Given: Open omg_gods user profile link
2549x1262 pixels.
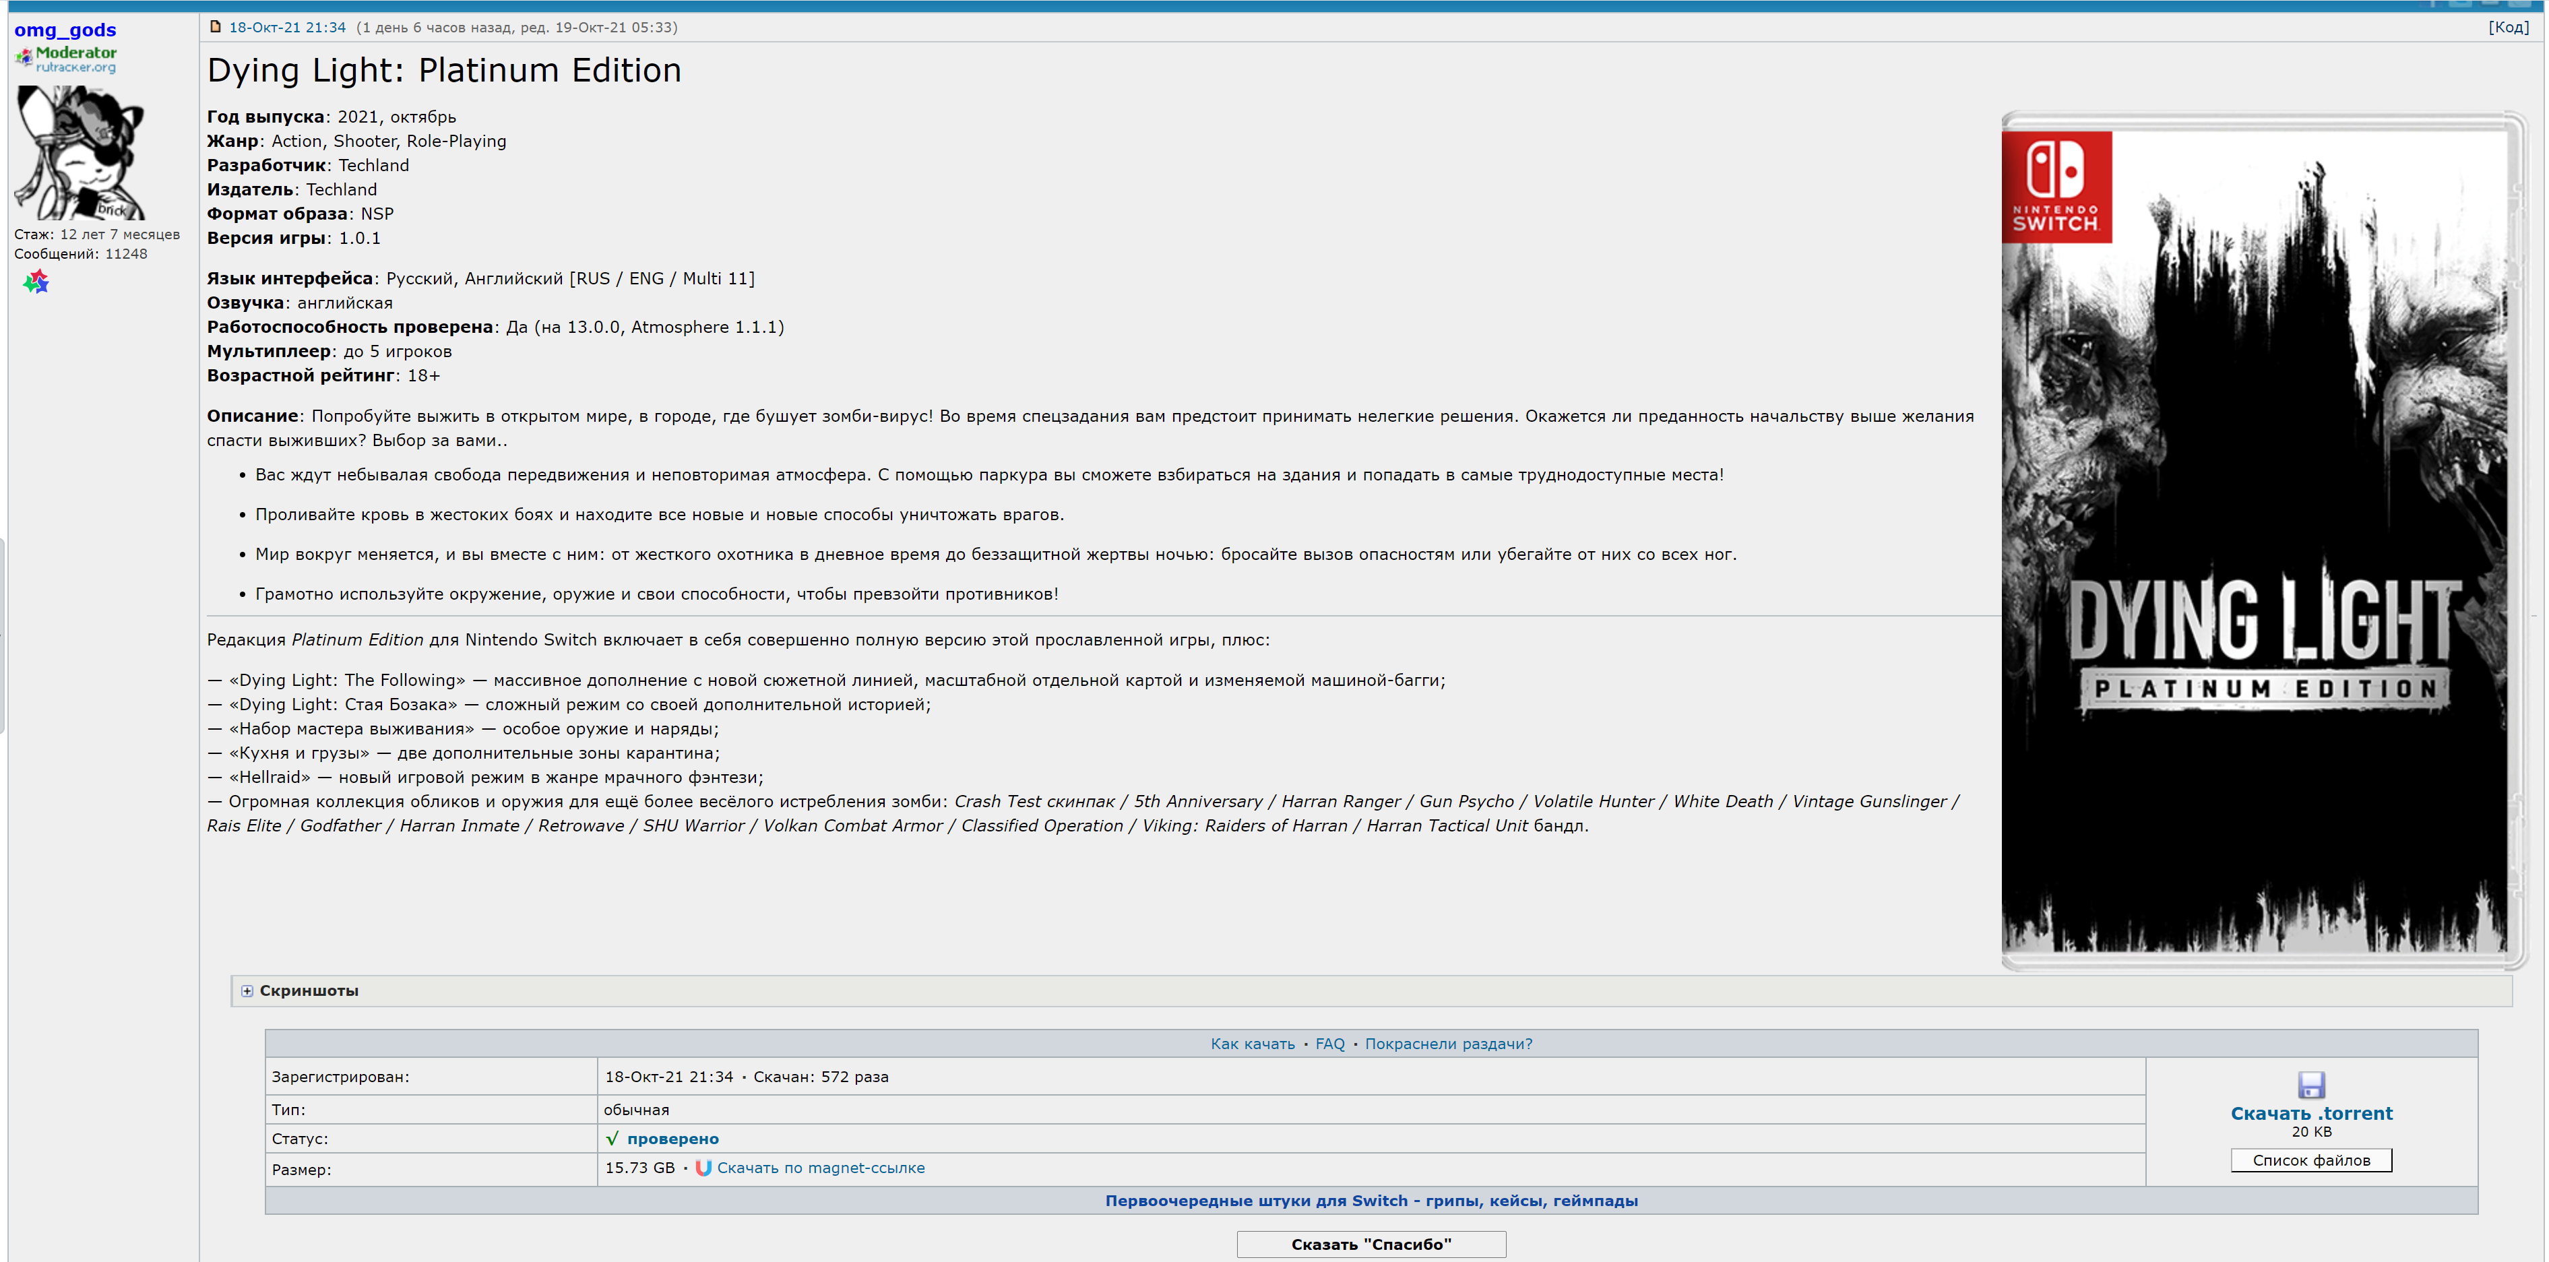Looking at the screenshot, I should (65, 30).
